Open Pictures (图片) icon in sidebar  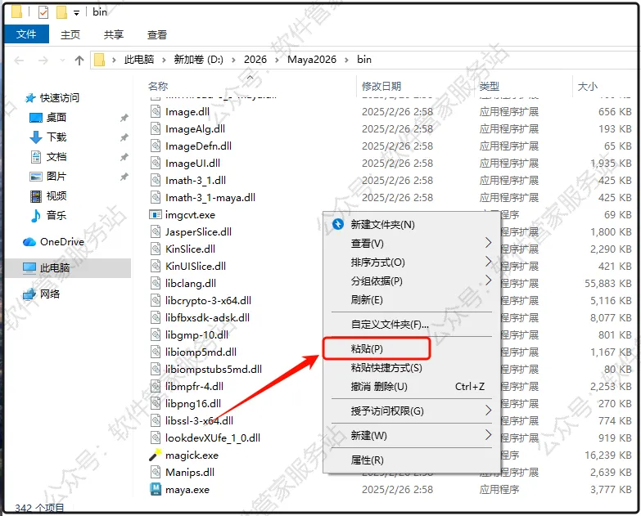[x=36, y=177]
